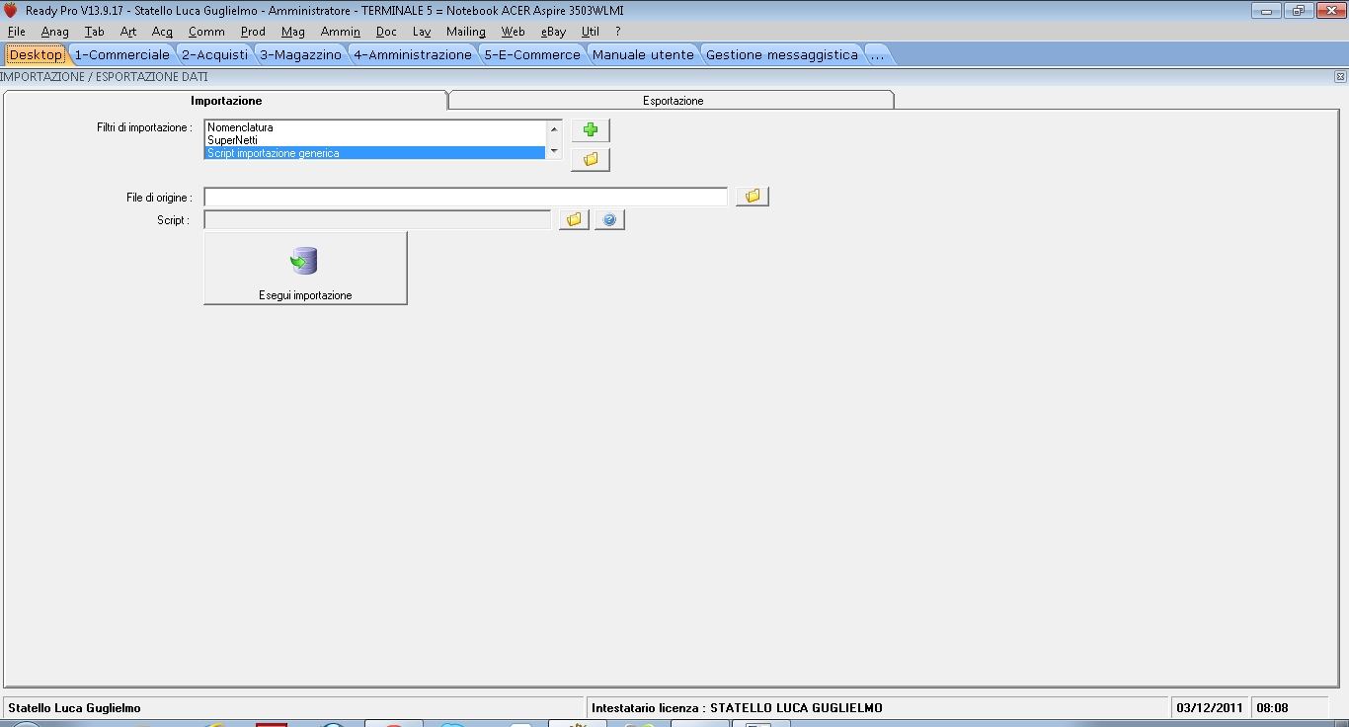Open the Comm menu
Screen dimensions: 1349x727
(206, 32)
